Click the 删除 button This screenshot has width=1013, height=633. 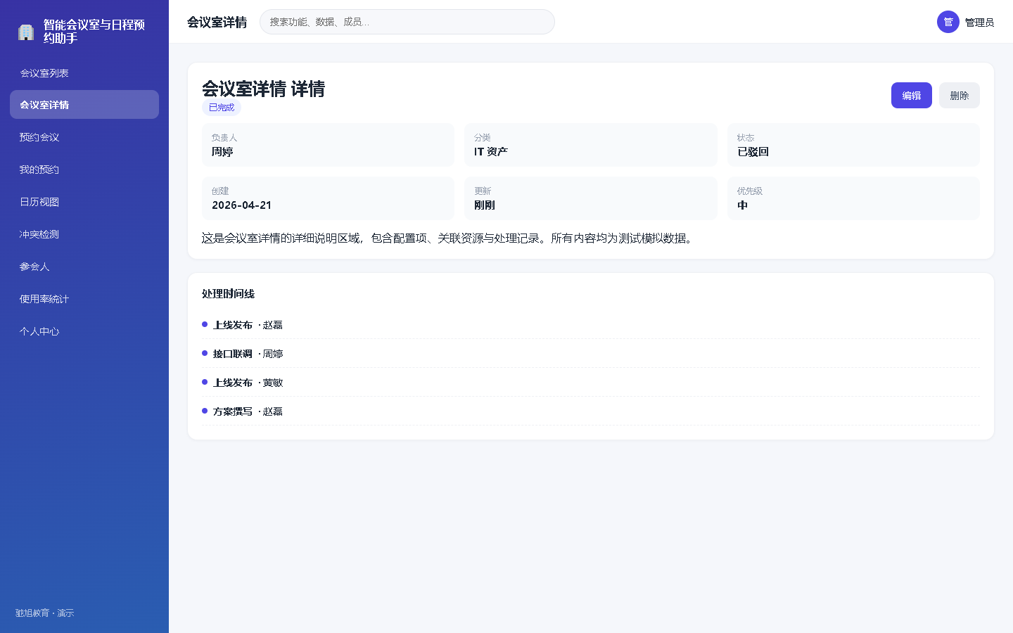[960, 96]
